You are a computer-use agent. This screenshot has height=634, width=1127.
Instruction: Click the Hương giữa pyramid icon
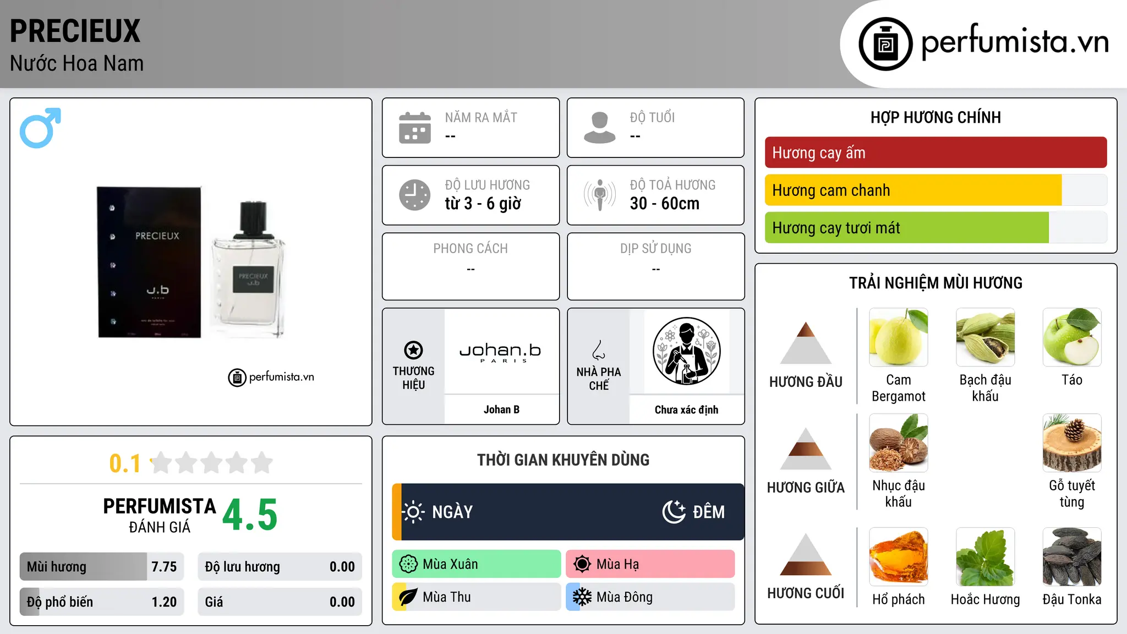coord(806,449)
